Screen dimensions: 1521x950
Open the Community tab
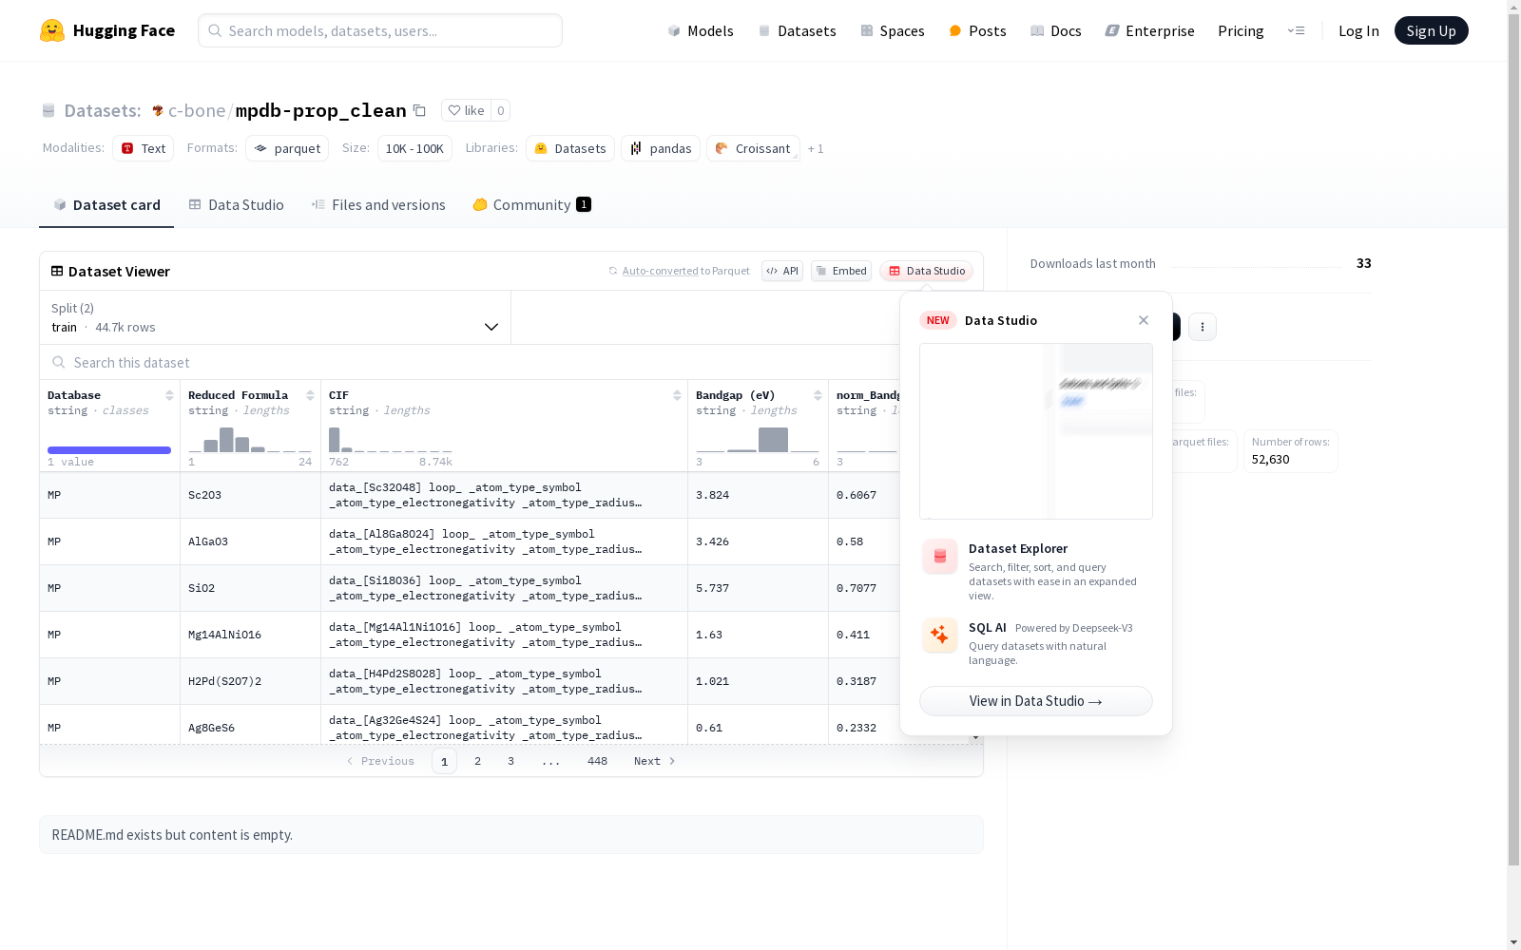532,205
